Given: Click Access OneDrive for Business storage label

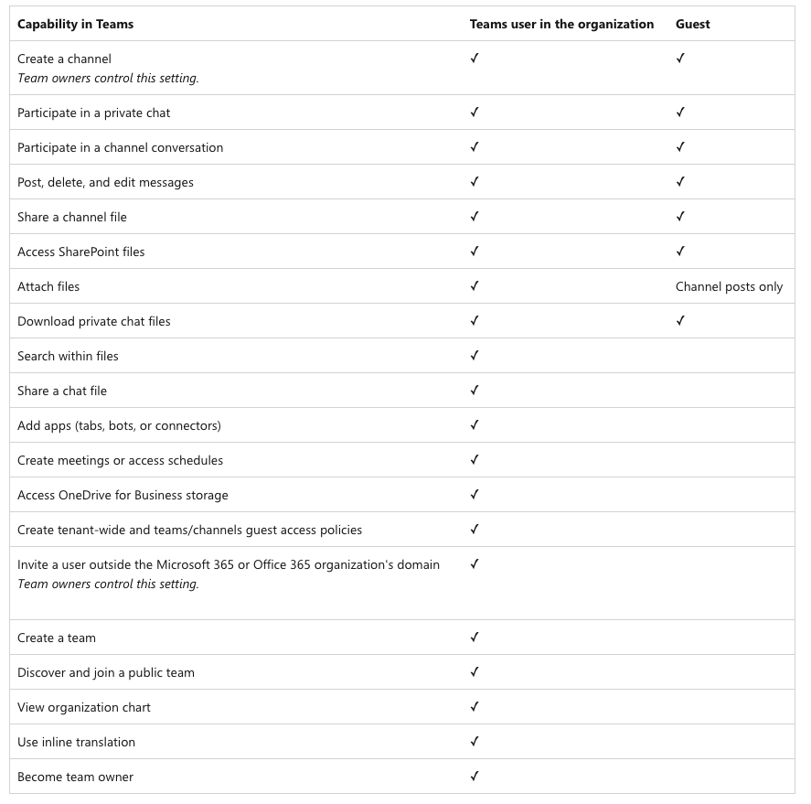Looking at the screenshot, I should (x=123, y=495).
